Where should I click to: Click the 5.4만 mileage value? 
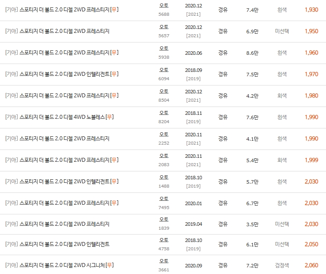point(252,160)
